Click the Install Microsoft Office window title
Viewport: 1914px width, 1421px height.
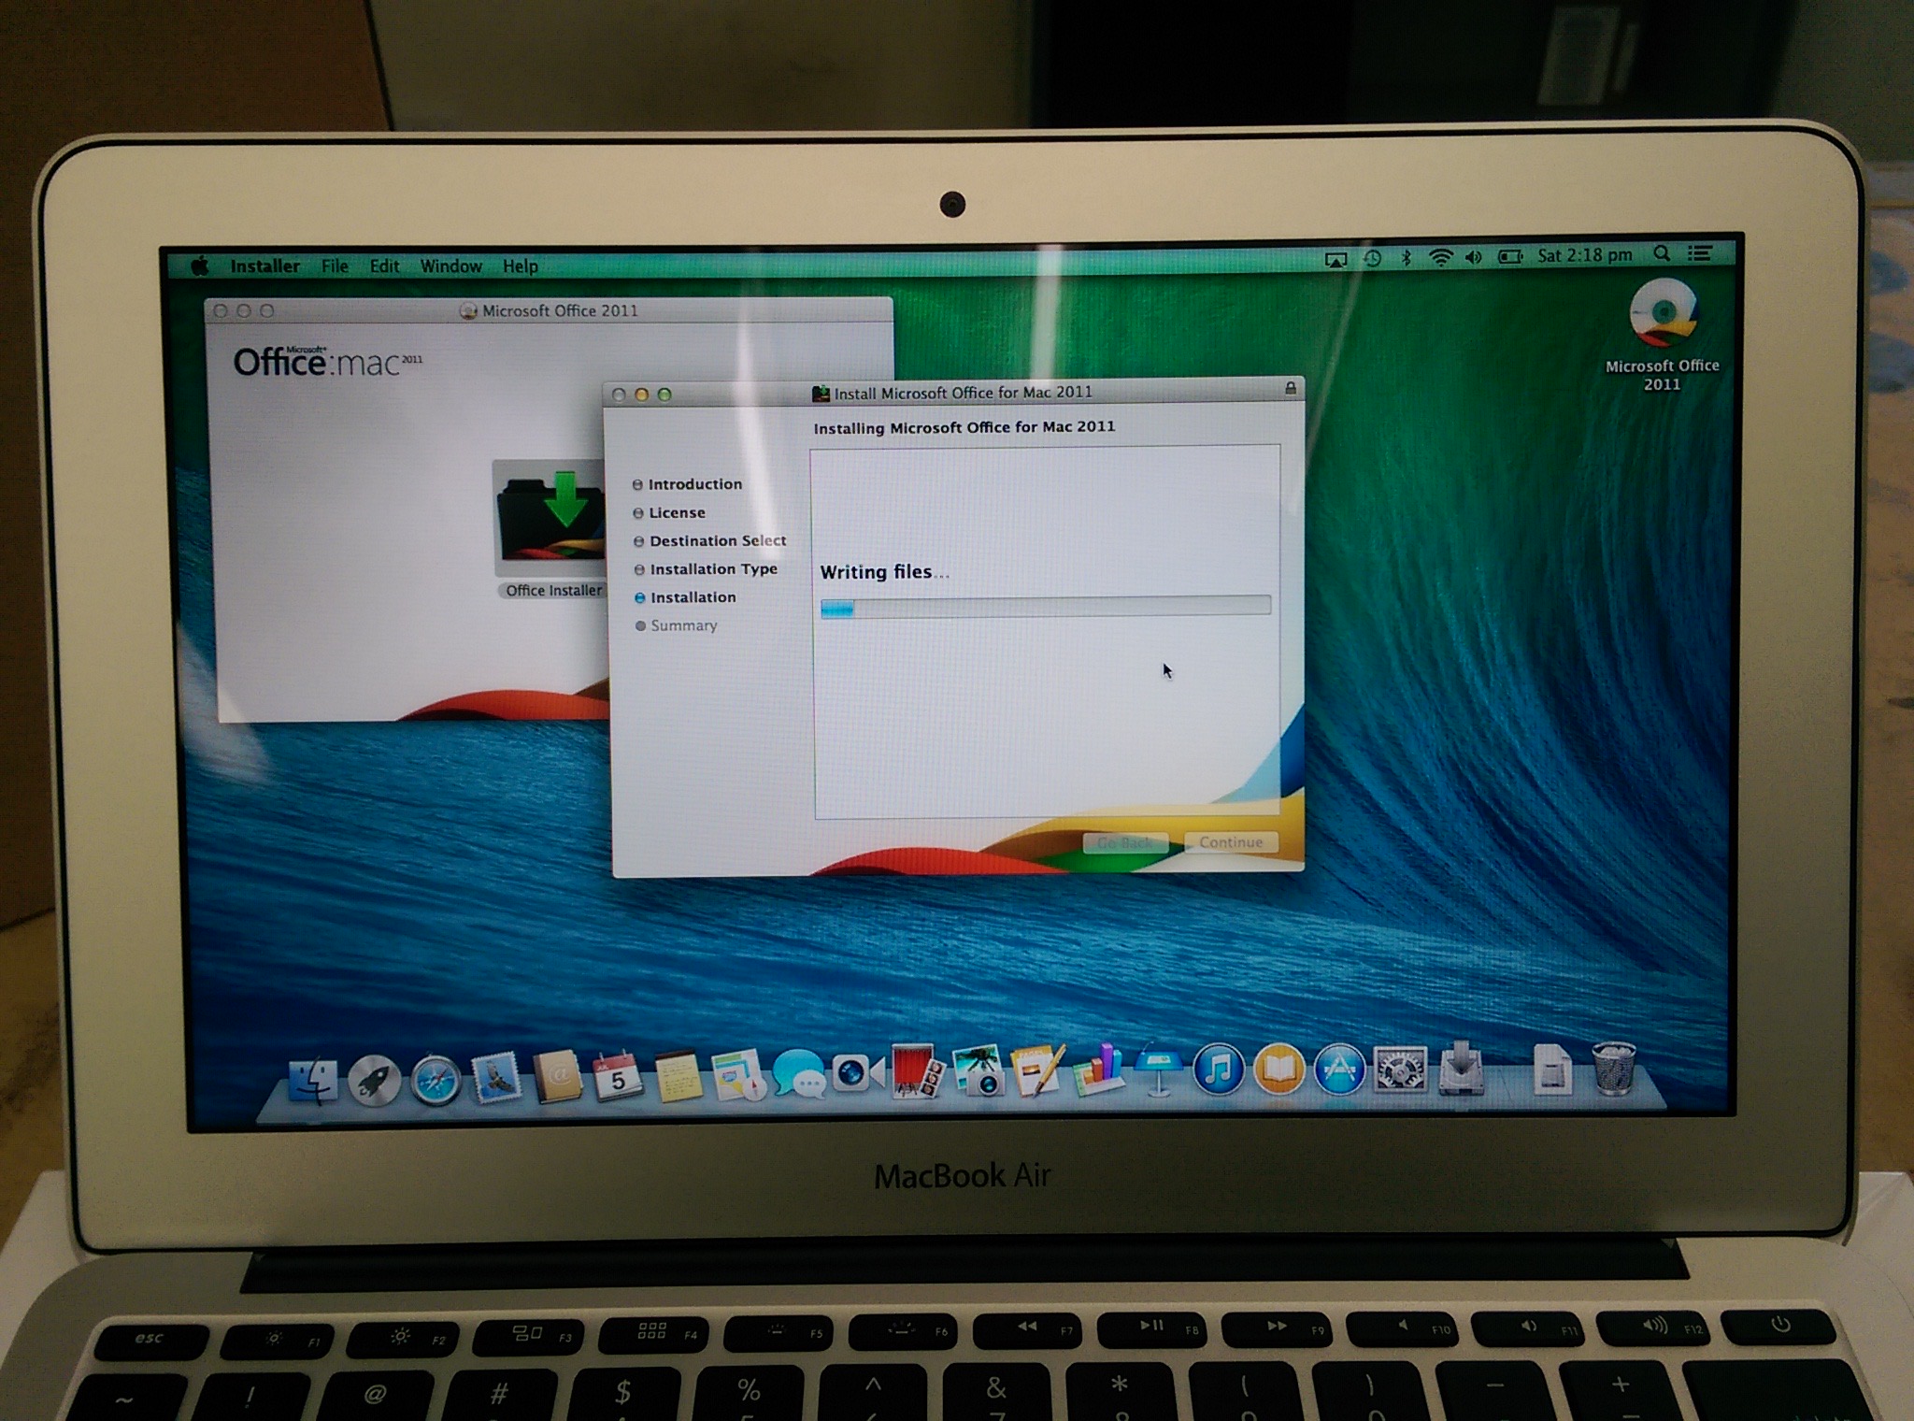click(x=963, y=393)
